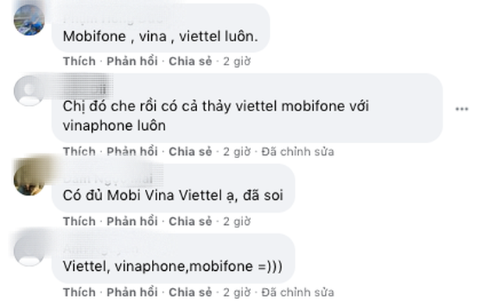The height and width of the screenshot is (302, 483).
Task: Click the third commenter's brown profile avatar
Action: tap(30, 180)
